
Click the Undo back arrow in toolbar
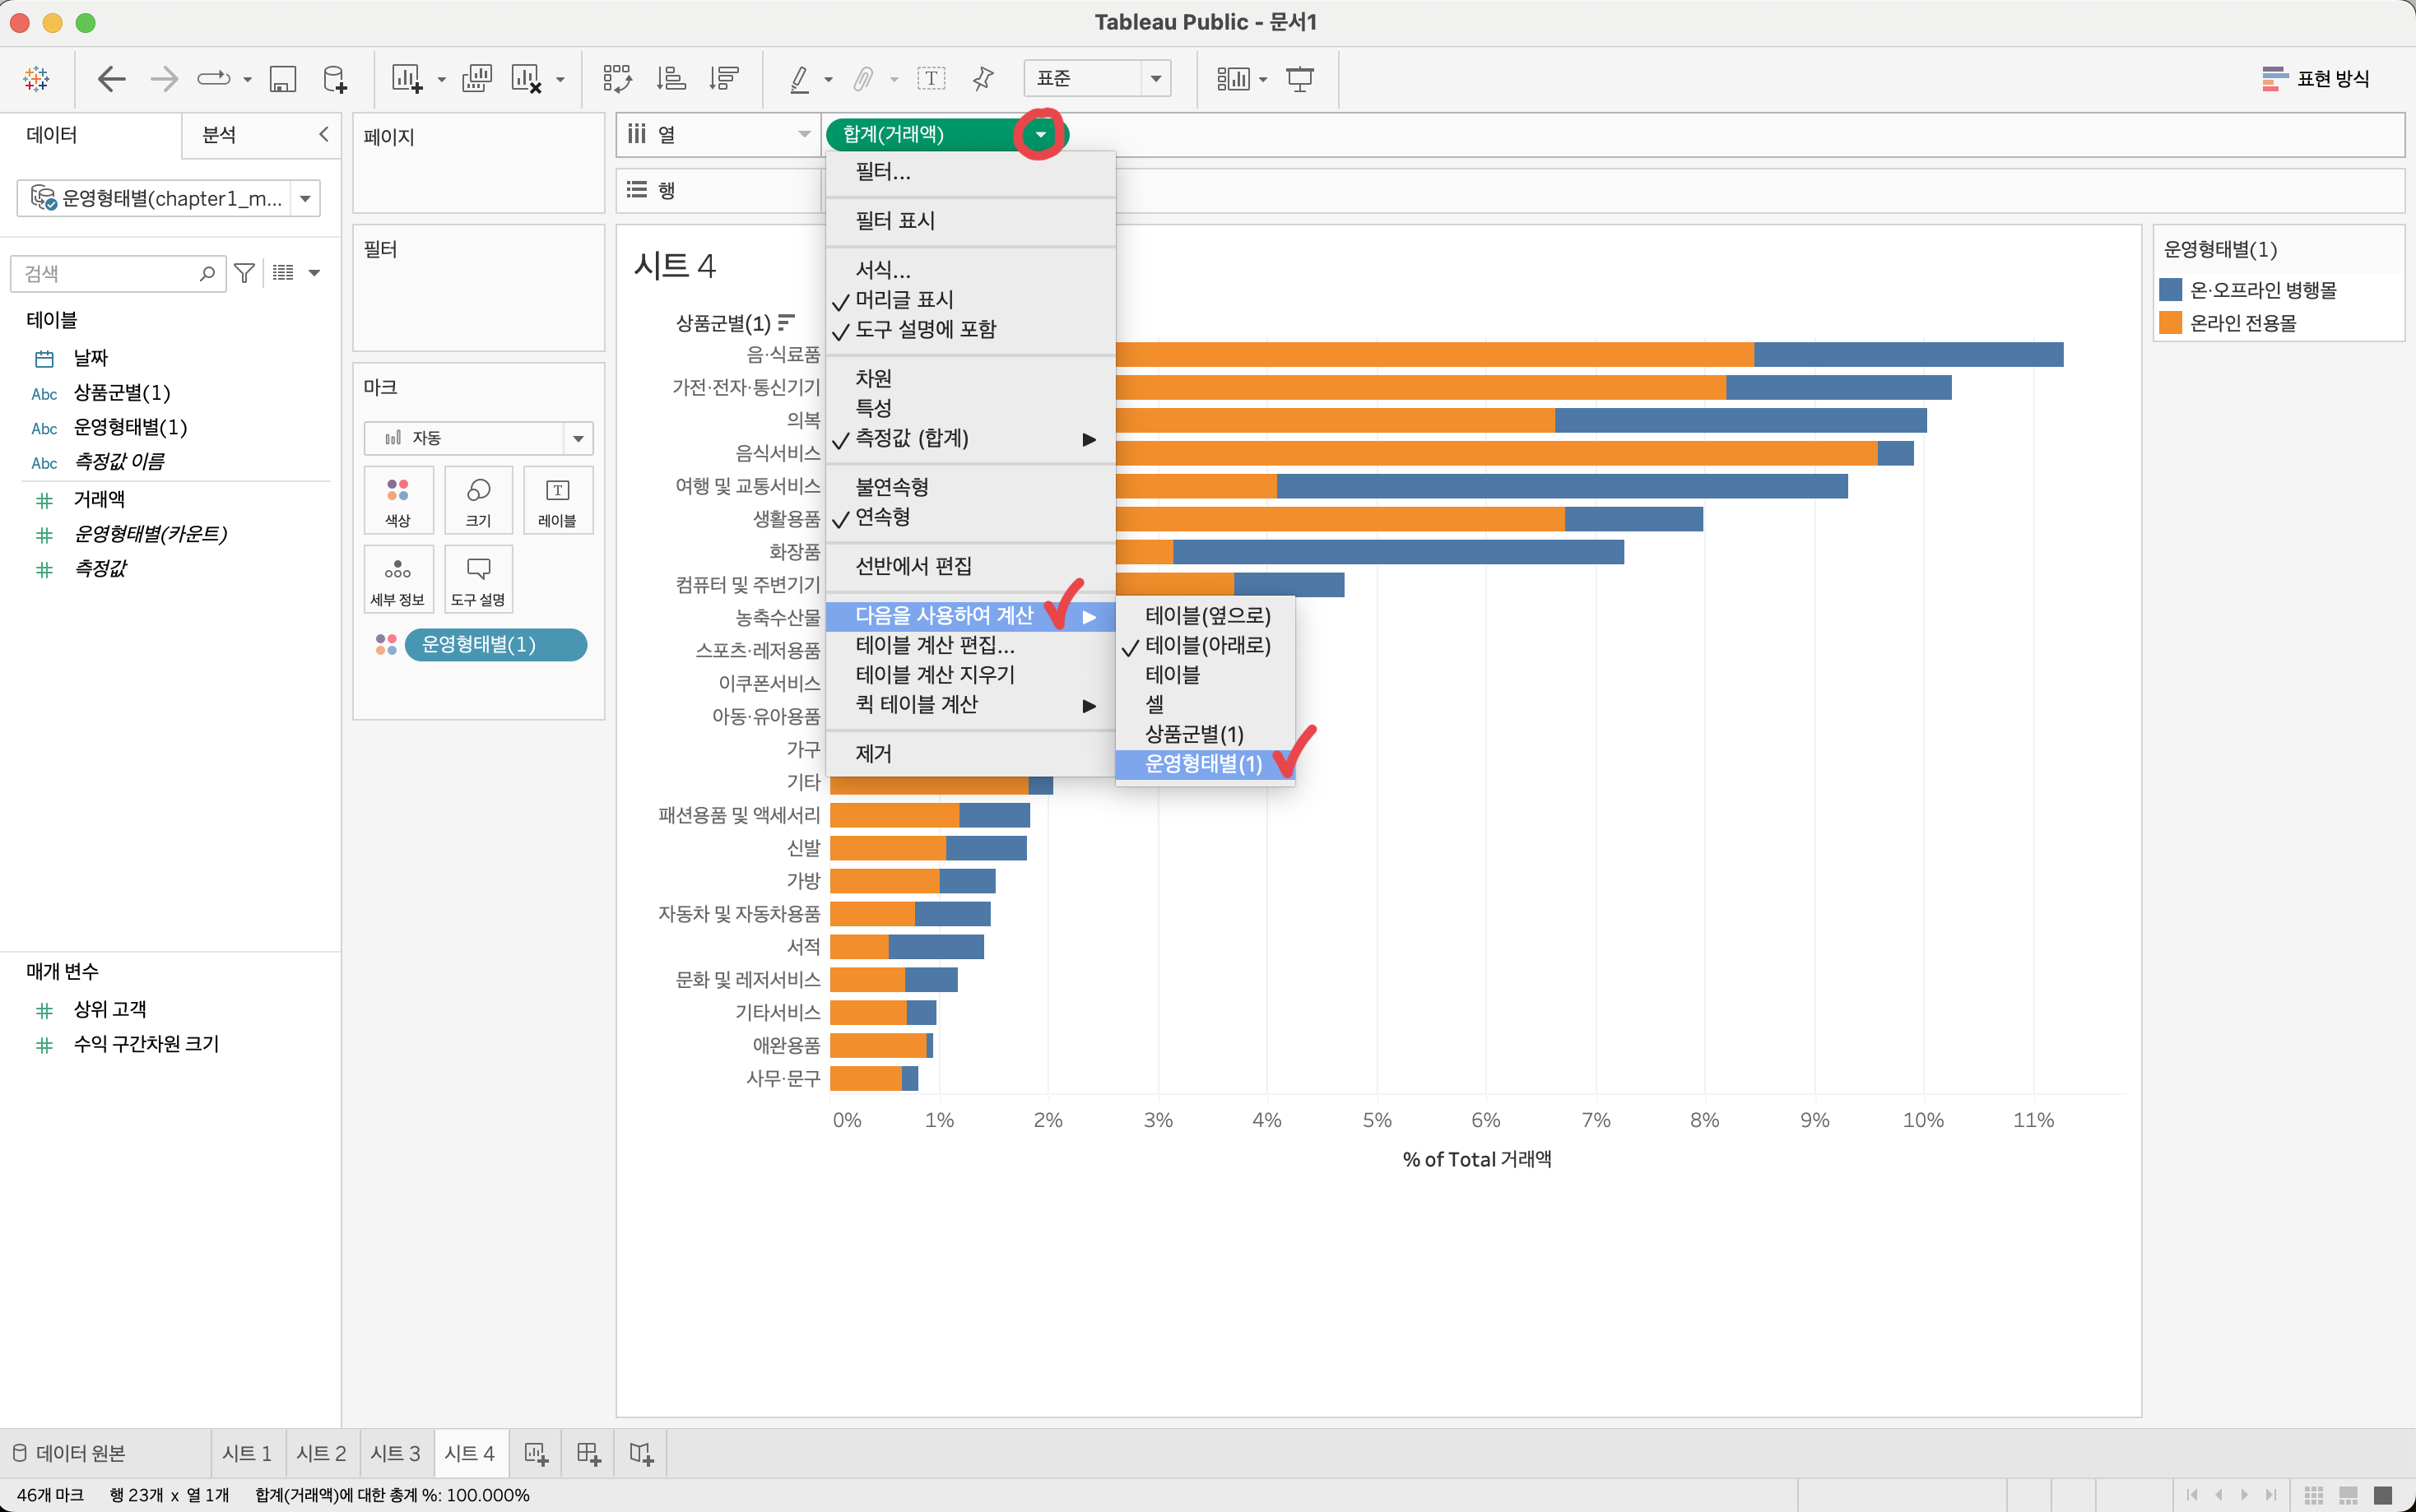point(111,79)
